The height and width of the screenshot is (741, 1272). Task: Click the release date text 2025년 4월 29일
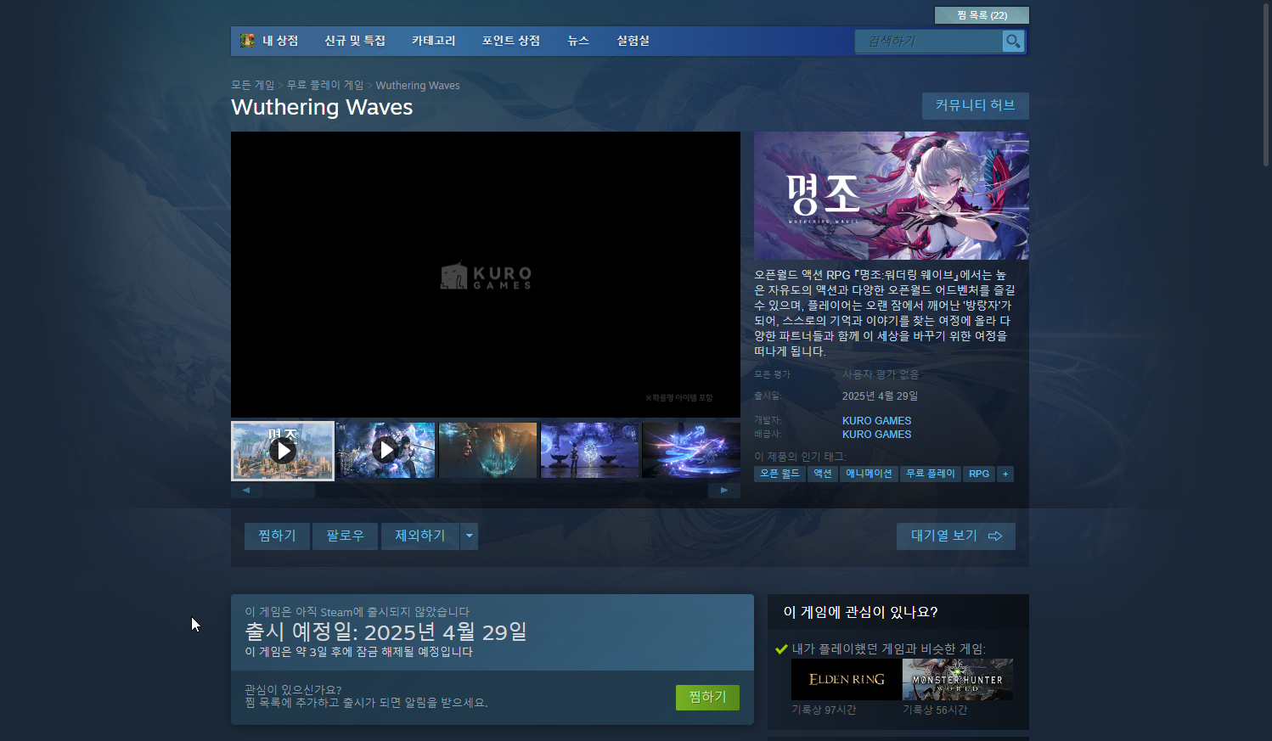pos(880,396)
